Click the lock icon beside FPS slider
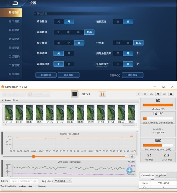177x193 pixels. click(132, 157)
